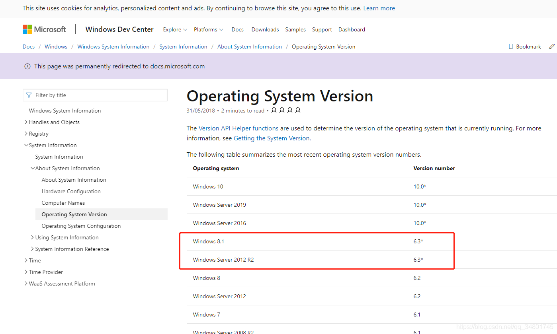Screen dimensions: 557x334
Task: Expand WaaS Assessment Platform node
Action: [26, 284]
